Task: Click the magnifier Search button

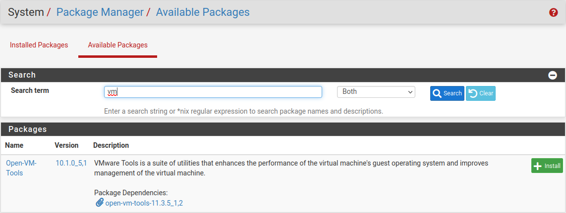Action: tap(447, 93)
